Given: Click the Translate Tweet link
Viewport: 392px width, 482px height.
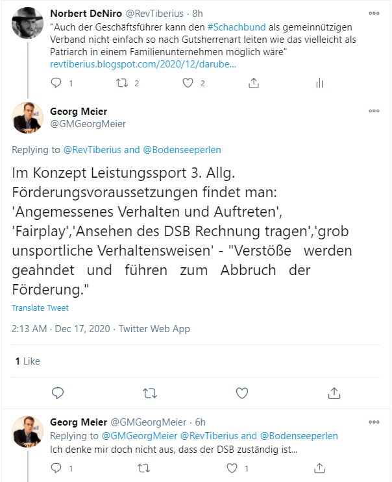Looking at the screenshot, I should click(40, 307).
